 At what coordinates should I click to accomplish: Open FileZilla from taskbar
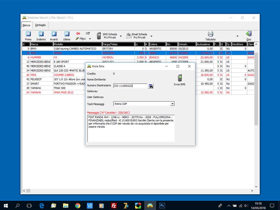[x=114, y=206]
